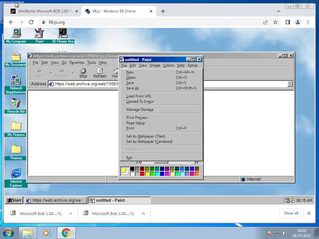Open Paint's Colors menu
Viewport: 319px width, 239px height.
click(x=169, y=65)
